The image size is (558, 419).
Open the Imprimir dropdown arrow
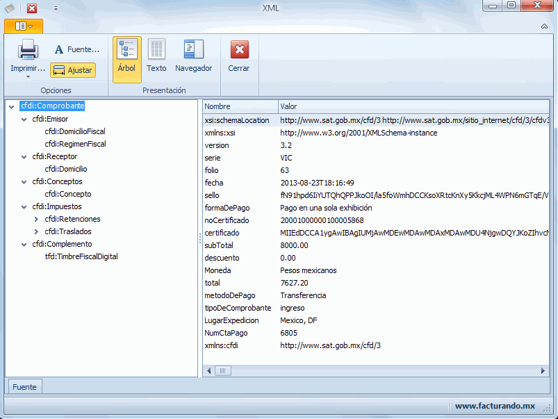28,77
